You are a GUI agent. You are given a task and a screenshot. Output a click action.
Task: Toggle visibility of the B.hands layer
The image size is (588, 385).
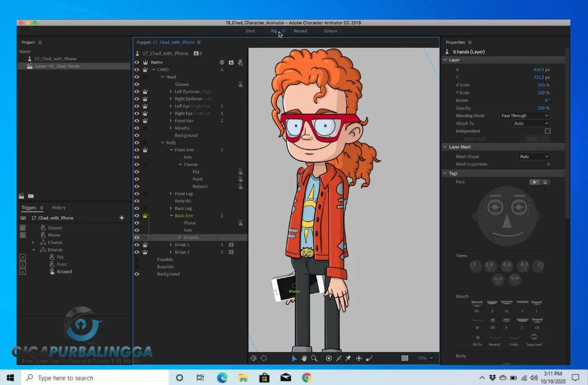pos(136,237)
